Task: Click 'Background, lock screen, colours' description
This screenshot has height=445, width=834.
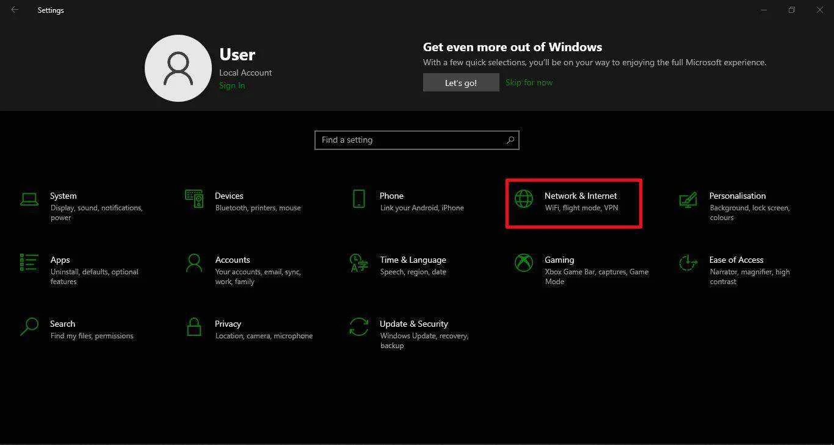Action: [750, 213]
